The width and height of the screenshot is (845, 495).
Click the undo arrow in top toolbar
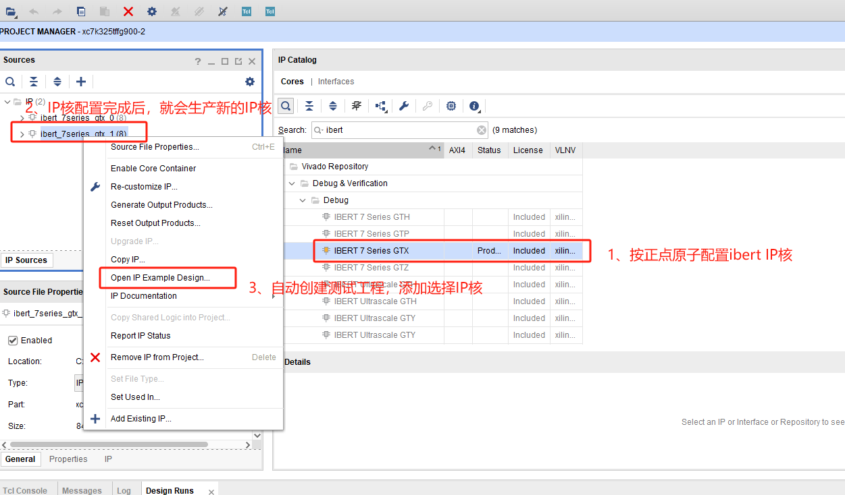[x=34, y=11]
